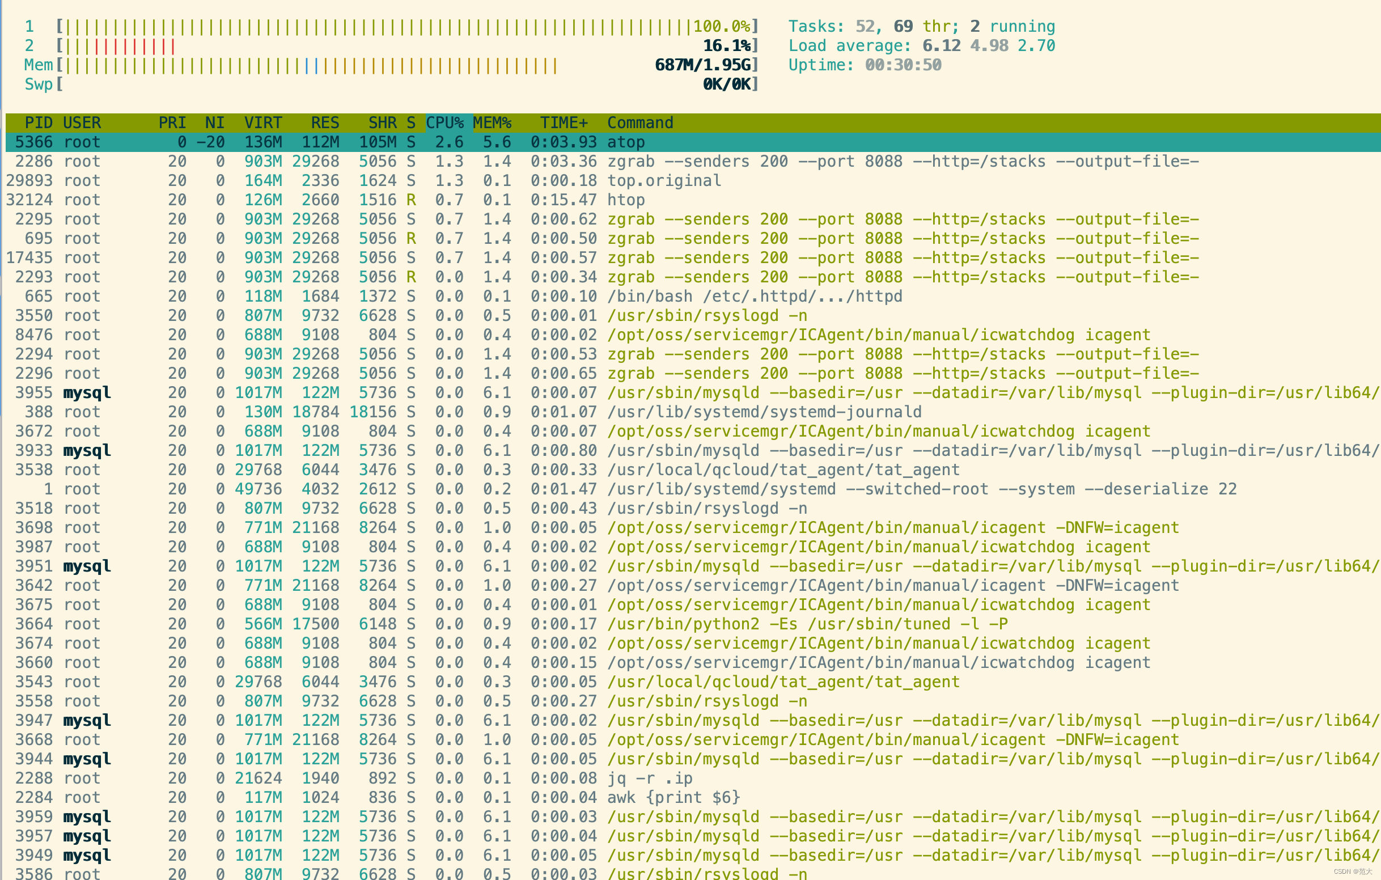Click the 687M/1.95G memory value
The width and height of the screenshot is (1381, 880).
[703, 65]
